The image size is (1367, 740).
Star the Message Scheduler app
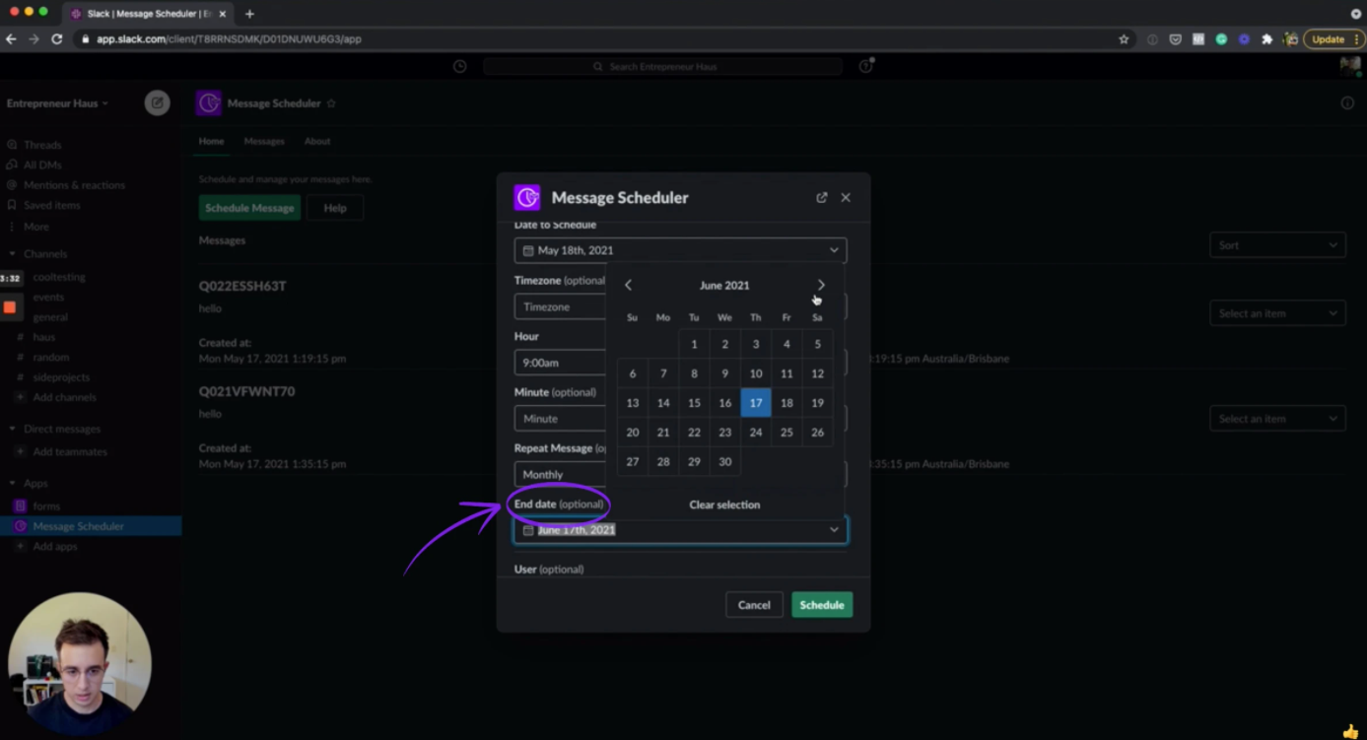332,102
